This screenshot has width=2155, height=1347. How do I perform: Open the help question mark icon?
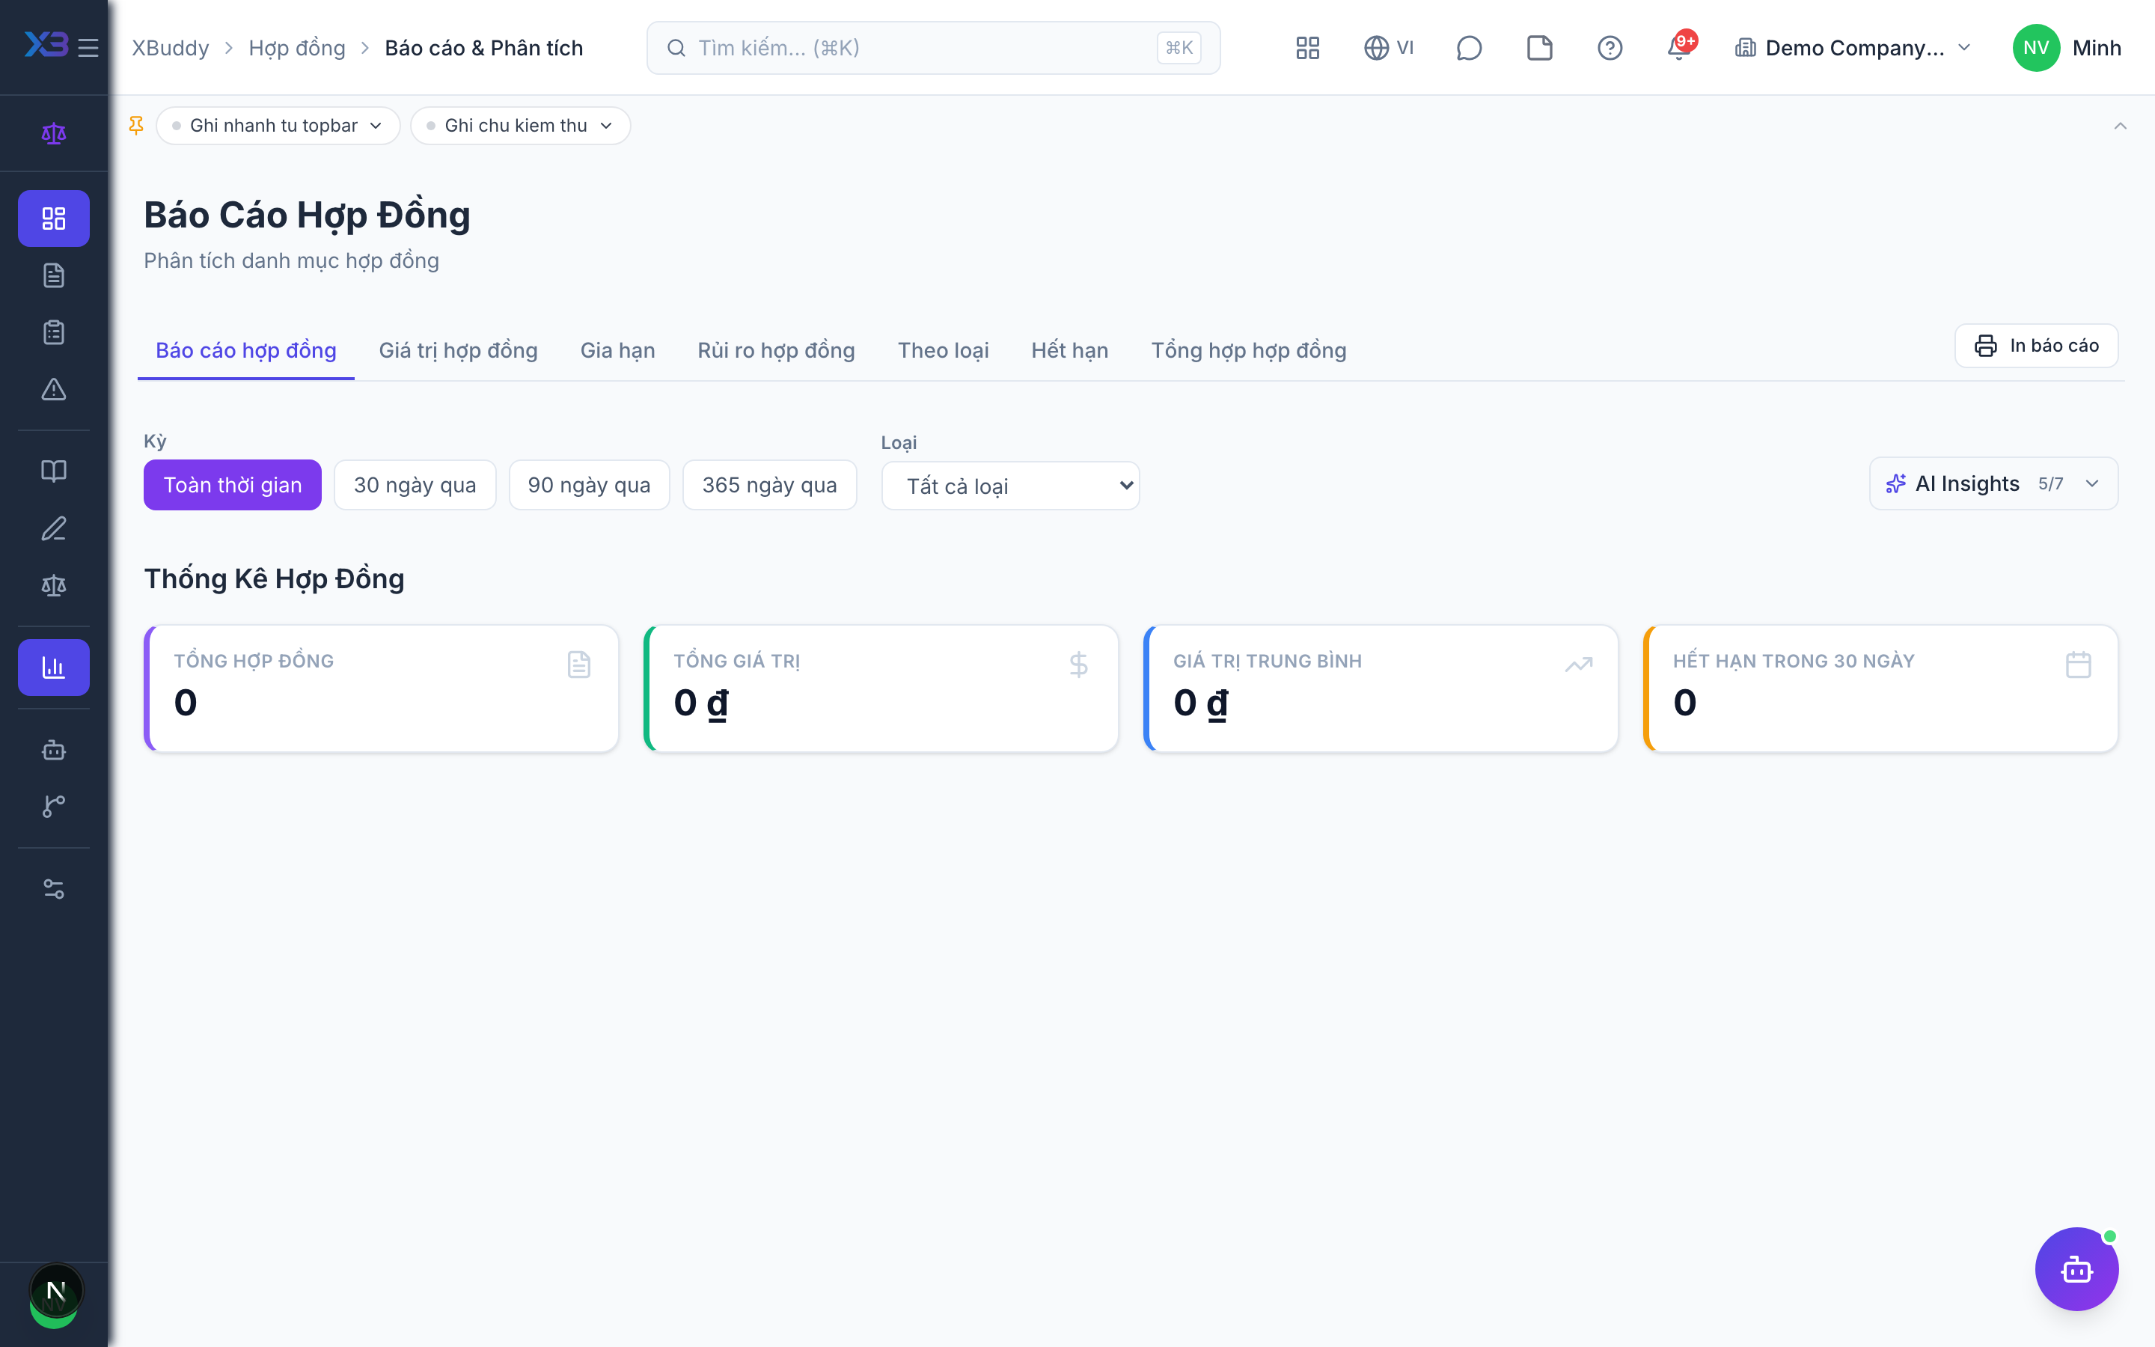[x=1609, y=47]
